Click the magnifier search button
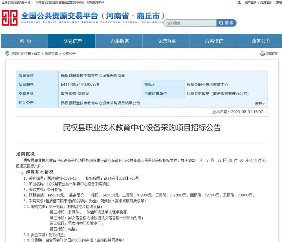This screenshot has height=242, width=282. (x=226, y=23)
